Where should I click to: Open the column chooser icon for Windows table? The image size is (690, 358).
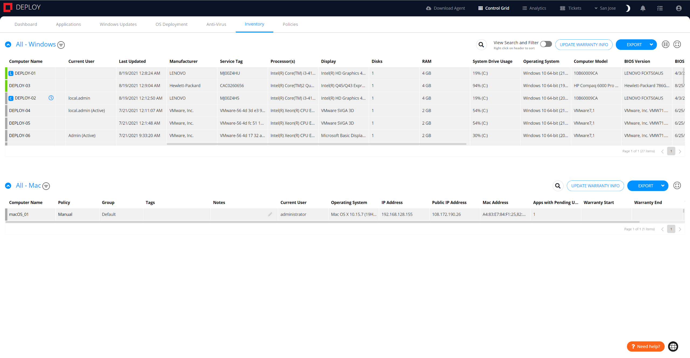tap(665, 44)
